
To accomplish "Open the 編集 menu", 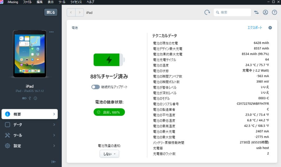I will [40, 2].
